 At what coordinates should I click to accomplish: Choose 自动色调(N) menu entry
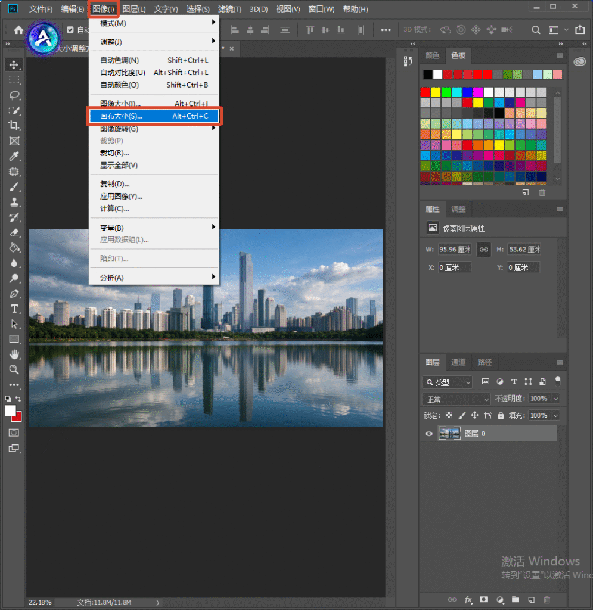(154, 60)
